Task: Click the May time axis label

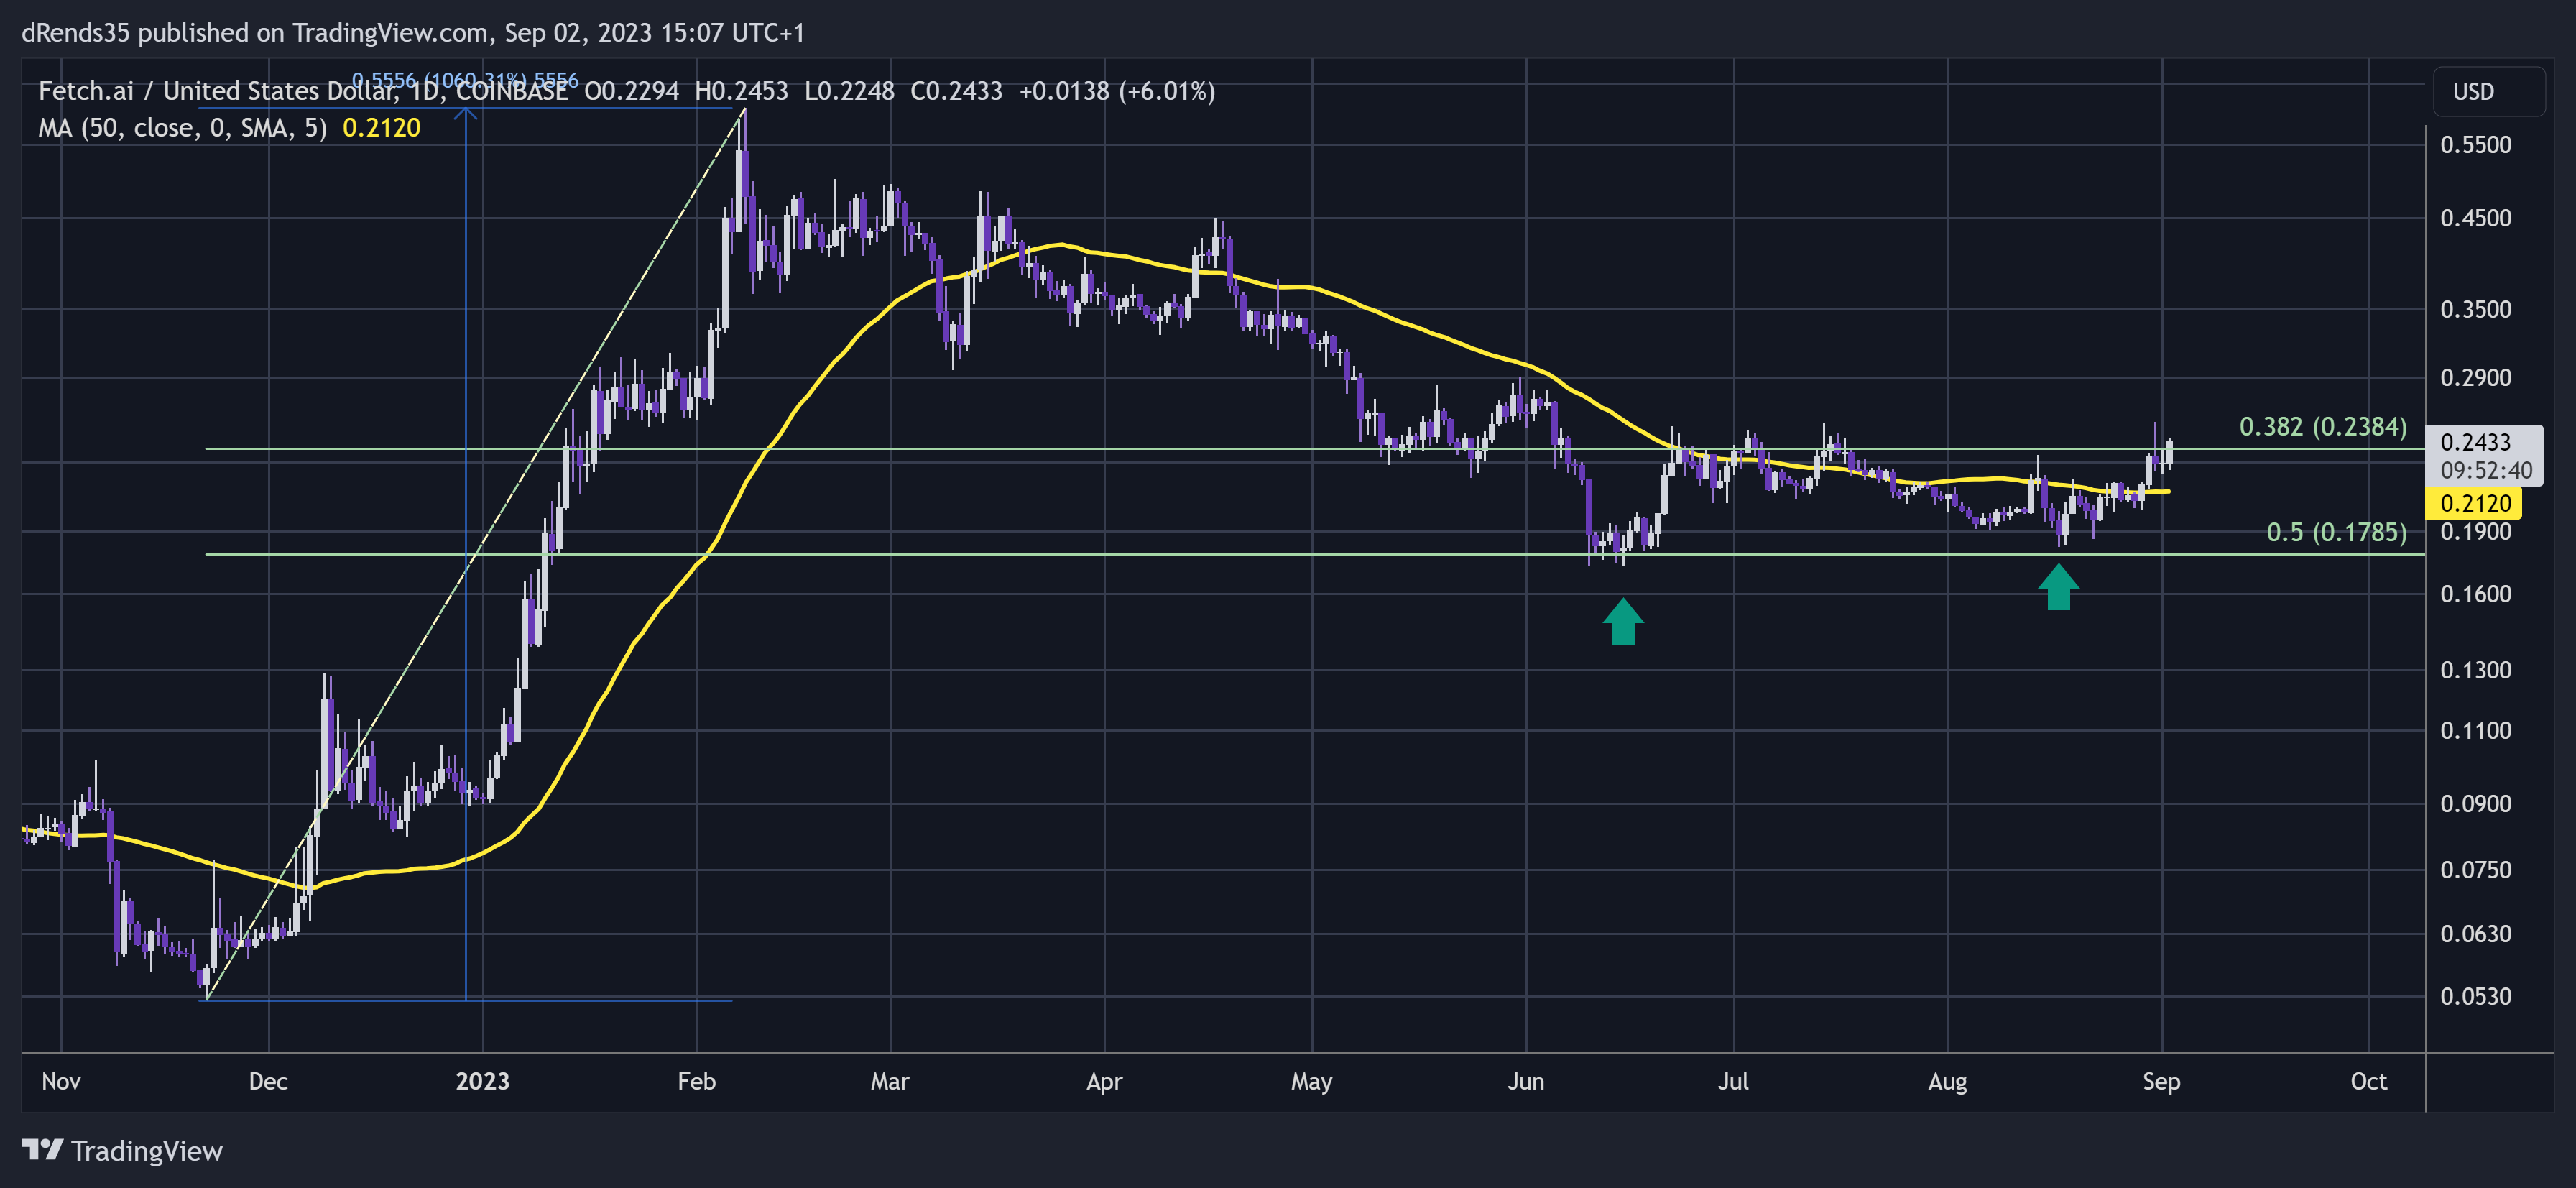Action: click(x=1311, y=1082)
